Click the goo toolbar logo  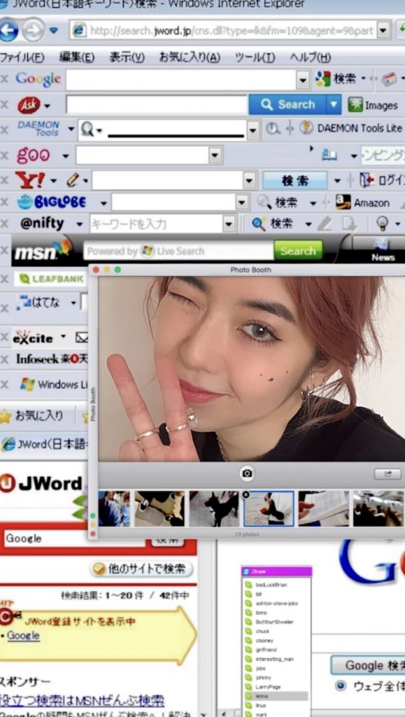(33, 155)
